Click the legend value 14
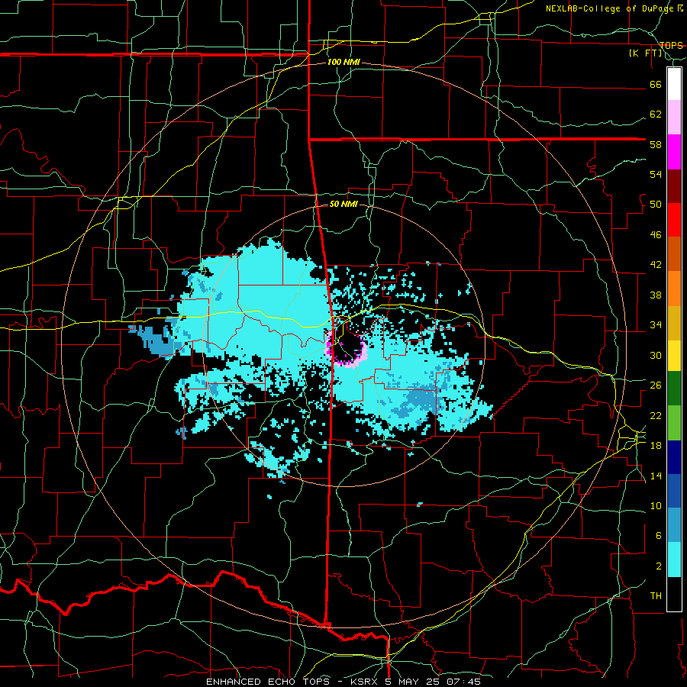Image resolution: width=687 pixels, height=687 pixels. 656,476
